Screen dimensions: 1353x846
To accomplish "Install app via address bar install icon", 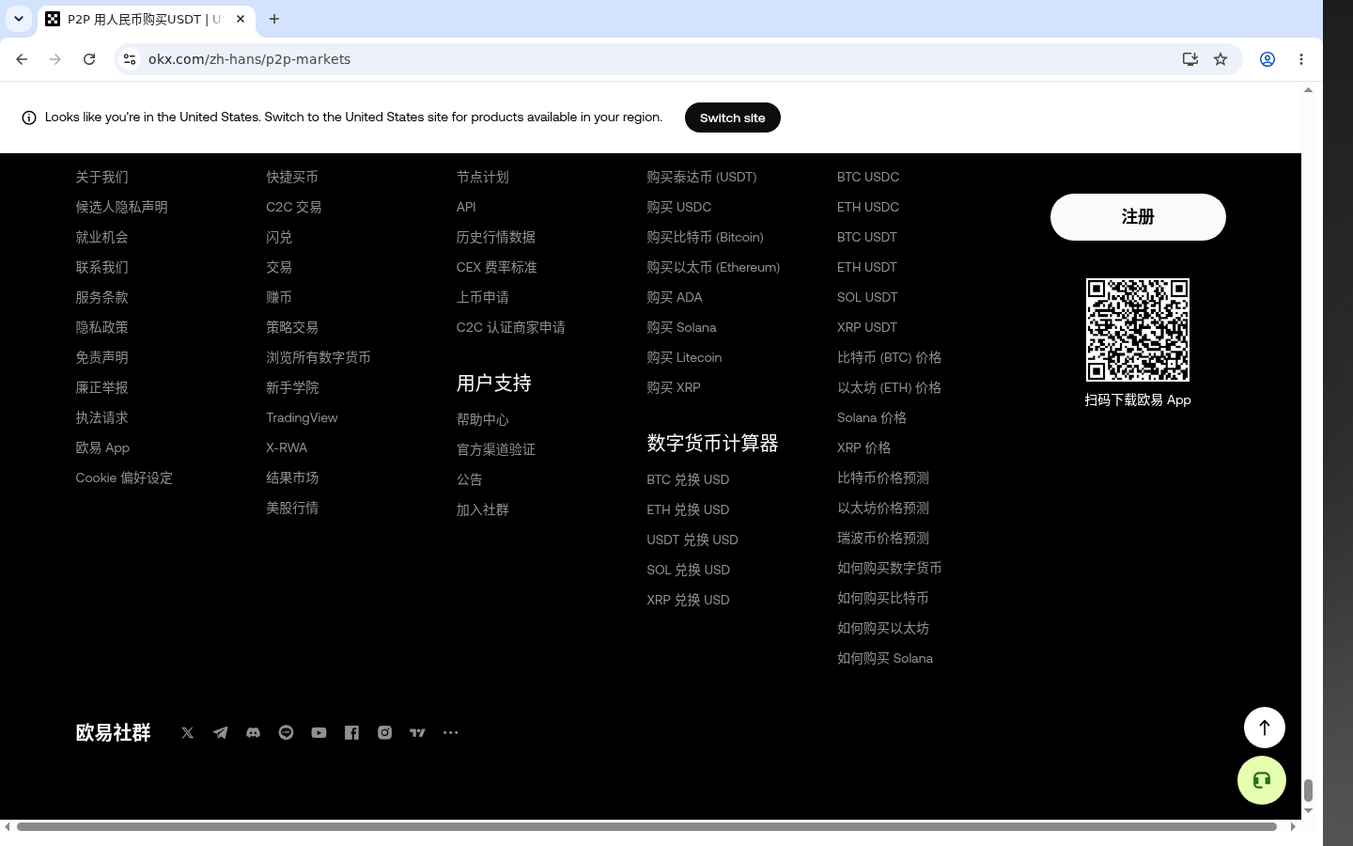I will click(1190, 59).
